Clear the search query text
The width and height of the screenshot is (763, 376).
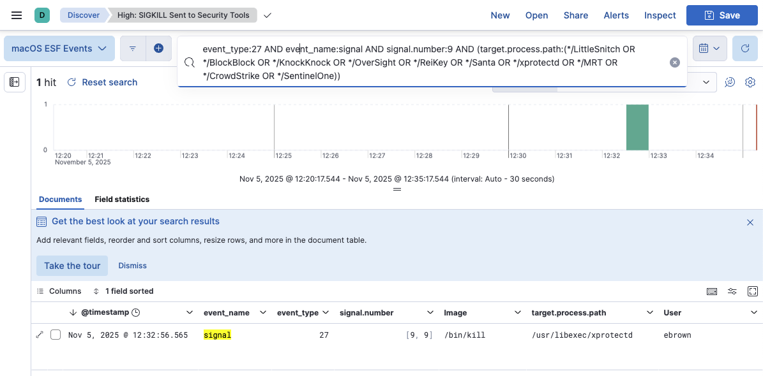[x=675, y=62]
